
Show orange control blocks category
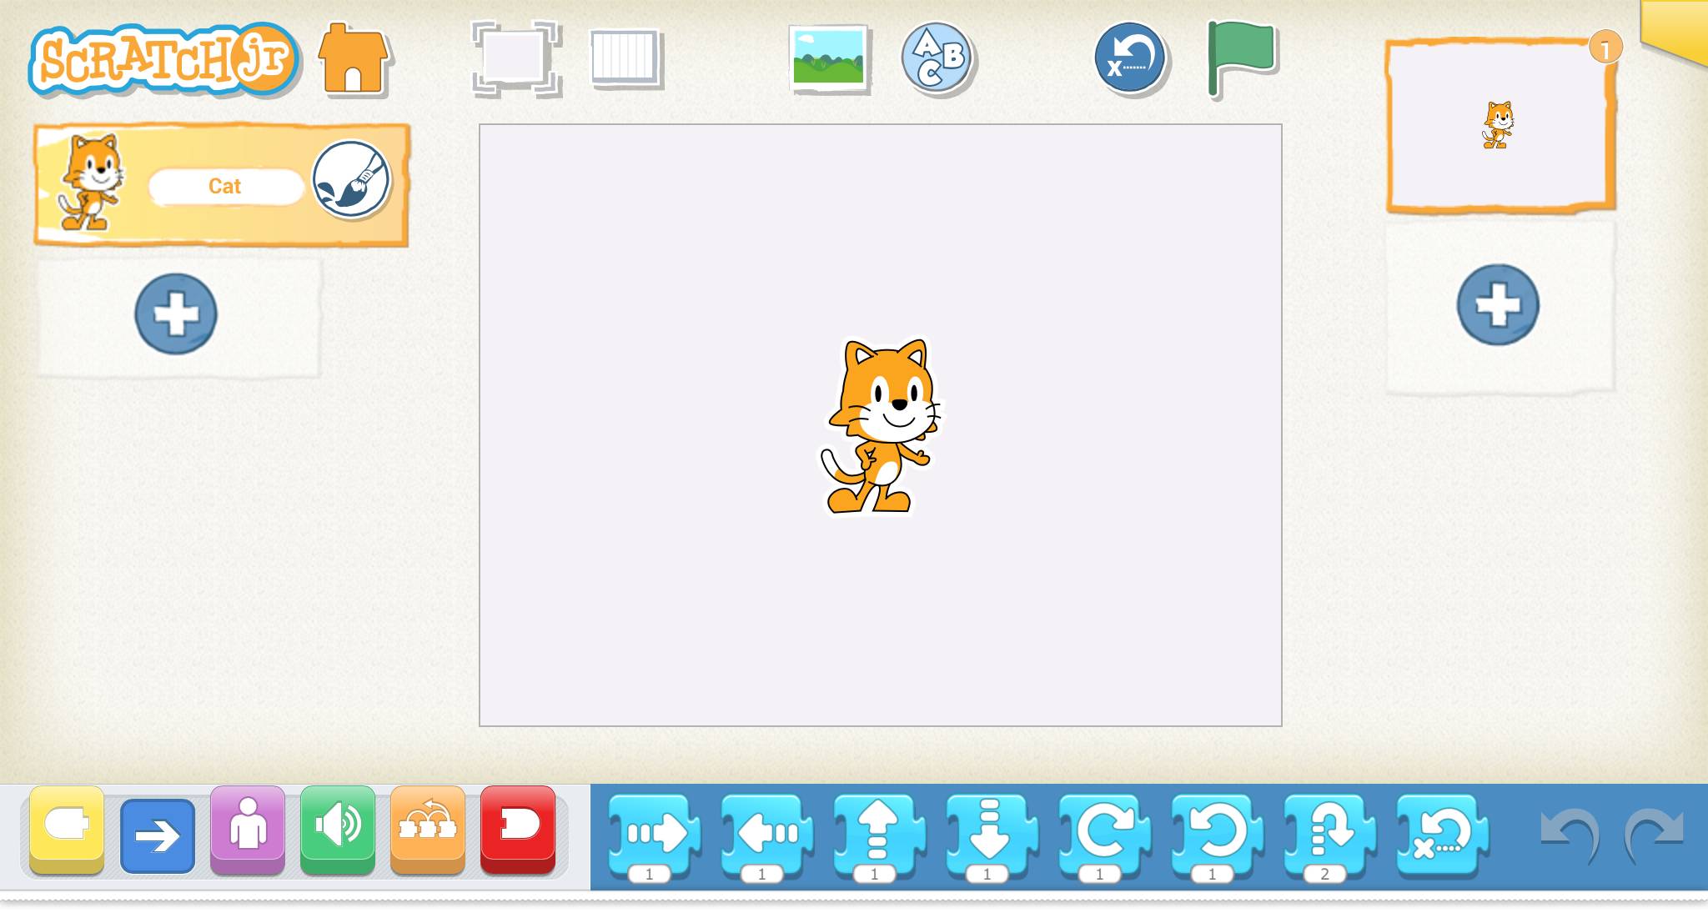coord(428,830)
